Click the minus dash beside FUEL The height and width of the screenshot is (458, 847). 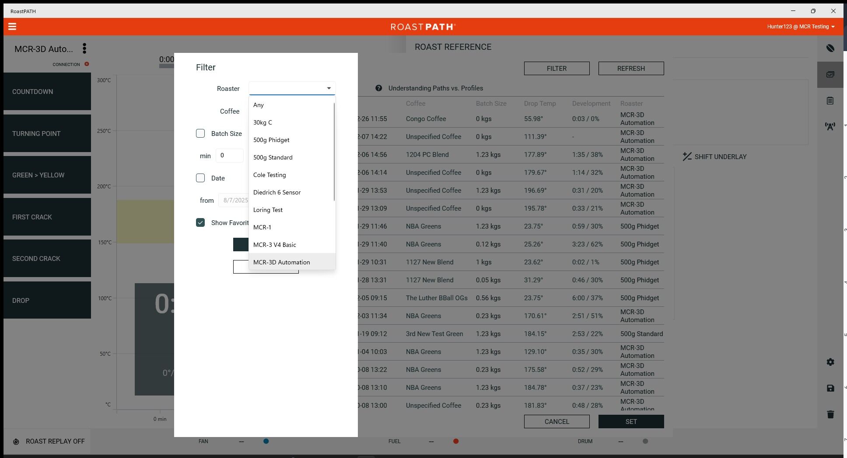point(431,441)
